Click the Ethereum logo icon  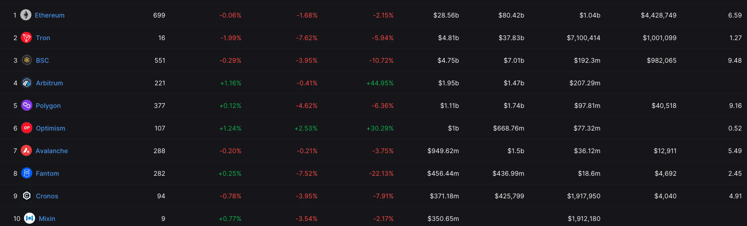point(26,15)
